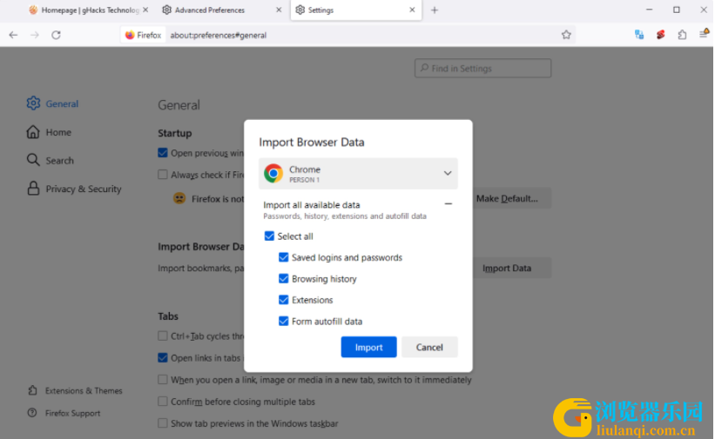The width and height of the screenshot is (715, 439).
Task: Uncheck Extensions import option
Action: pos(284,300)
